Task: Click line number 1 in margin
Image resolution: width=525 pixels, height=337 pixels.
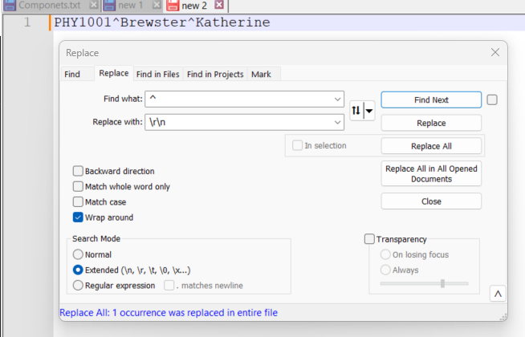Action: coord(27,22)
